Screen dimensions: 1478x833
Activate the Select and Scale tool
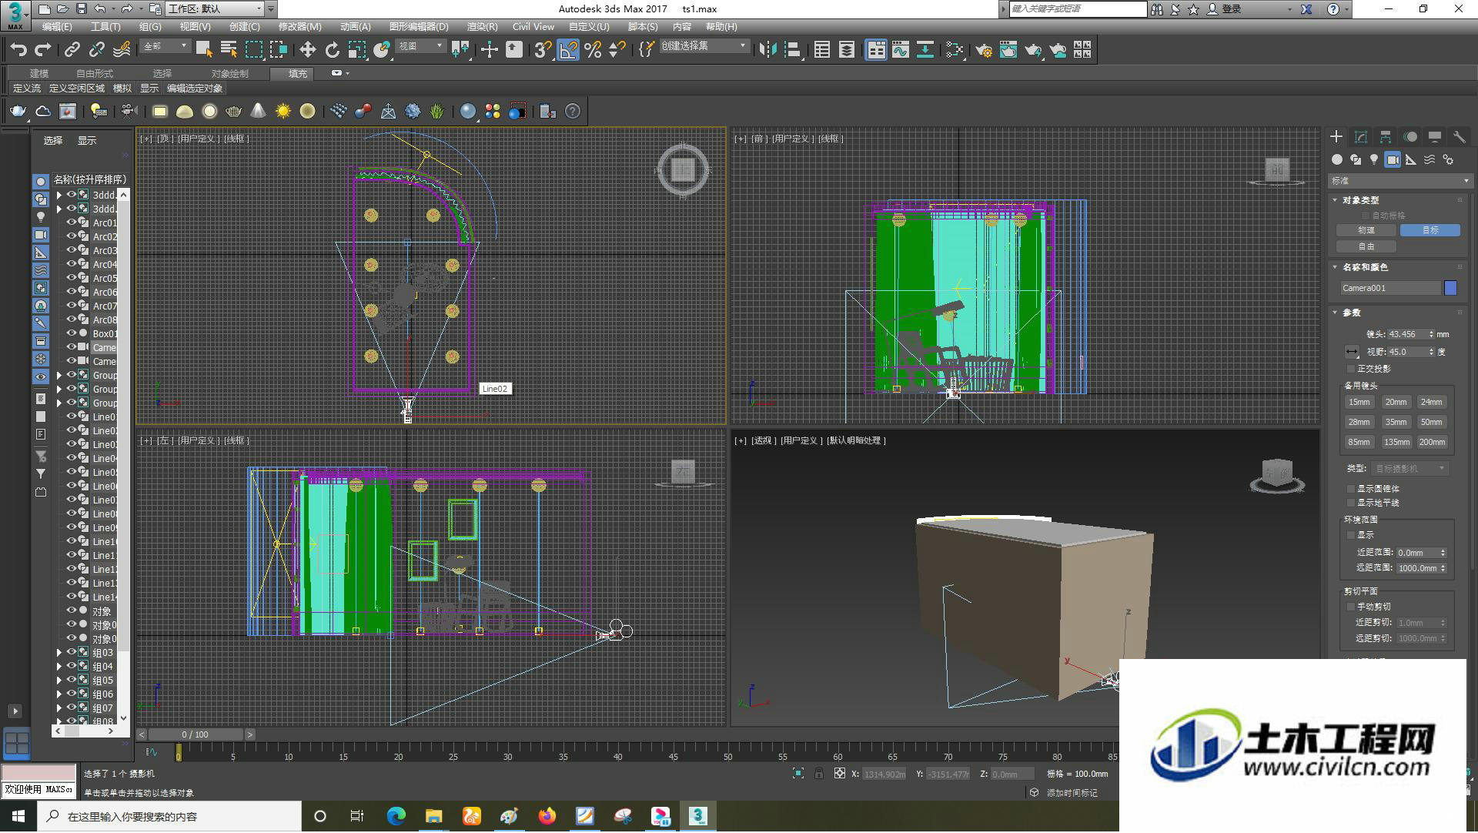tap(356, 50)
